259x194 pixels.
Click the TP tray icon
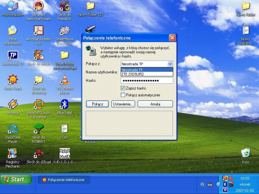click(x=225, y=190)
